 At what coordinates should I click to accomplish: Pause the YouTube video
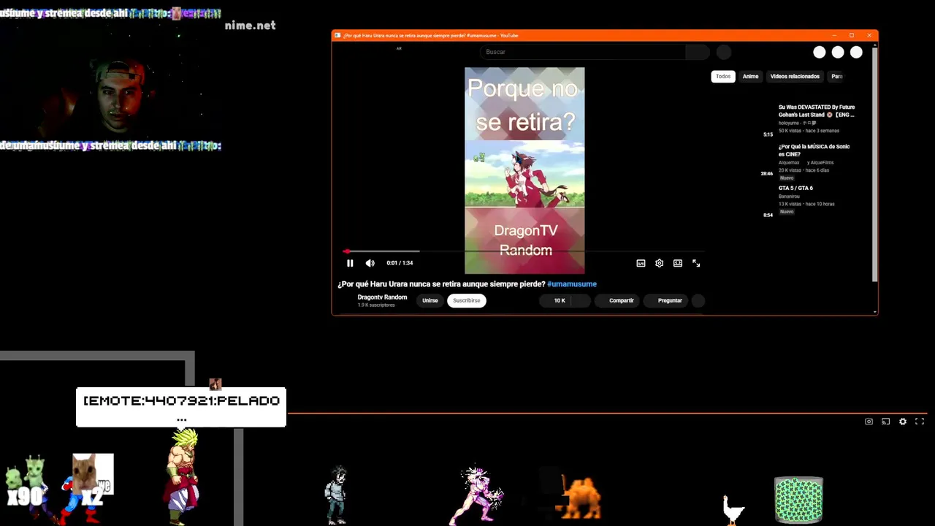(x=350, y=263)
